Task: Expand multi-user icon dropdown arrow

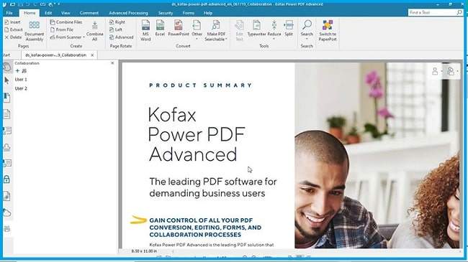Action: pos(457,72)
